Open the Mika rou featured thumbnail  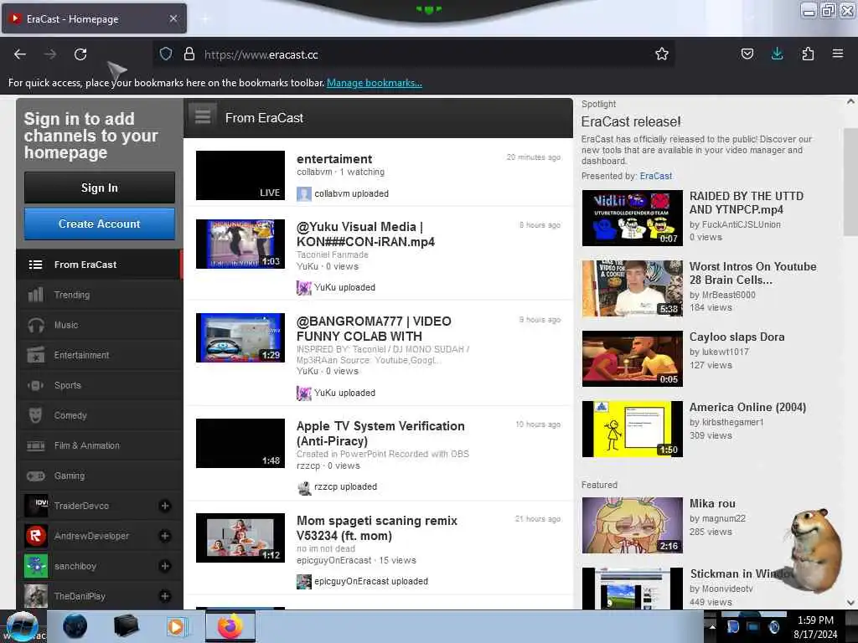(x=632, y=526)
